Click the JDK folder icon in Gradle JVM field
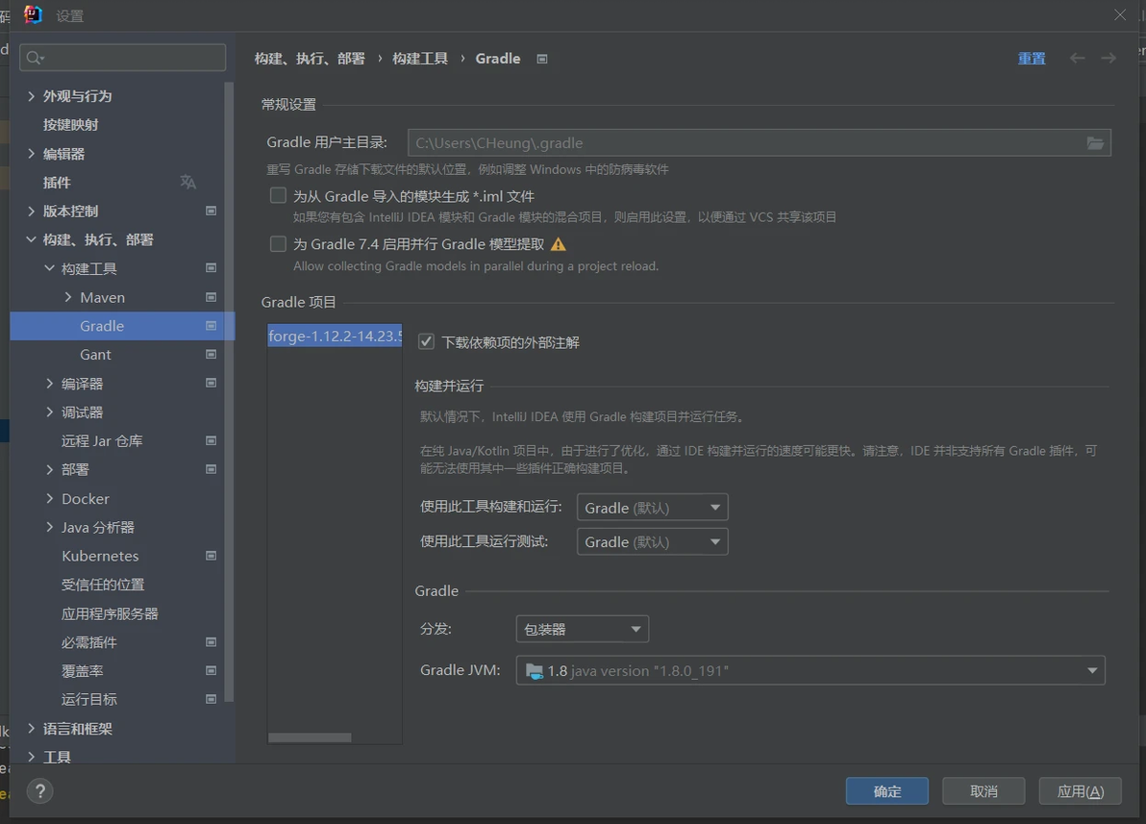Viewport: 1146px width, 824px height. pyautogui.click(x=535, y=671)
